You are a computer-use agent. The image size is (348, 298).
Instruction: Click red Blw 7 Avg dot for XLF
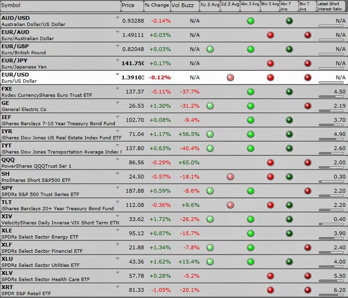[x=307, y=247]
